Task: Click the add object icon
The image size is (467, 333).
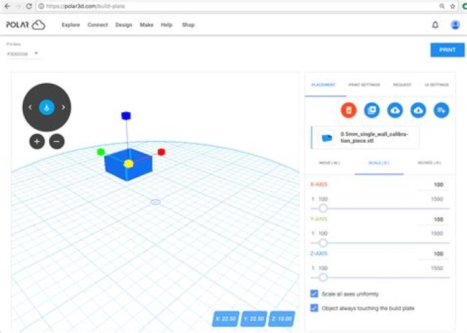Action: pos(442,110)
